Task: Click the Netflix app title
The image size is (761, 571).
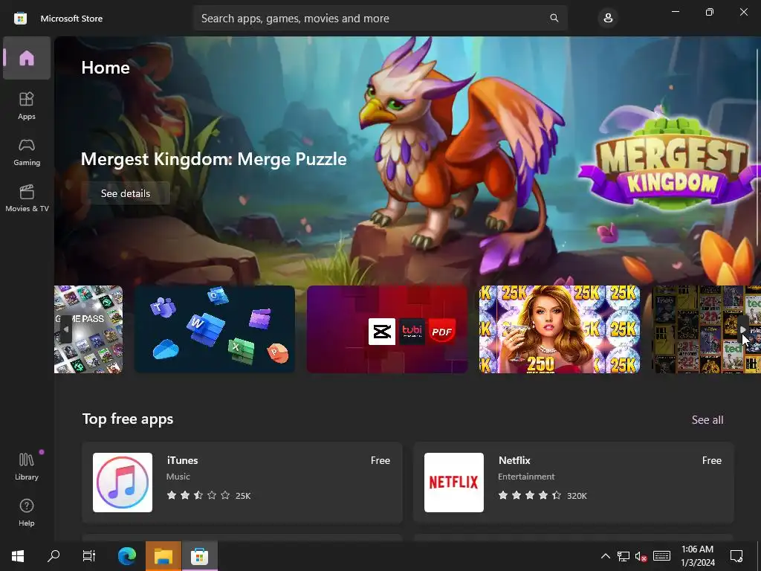Action: point(514,460)
